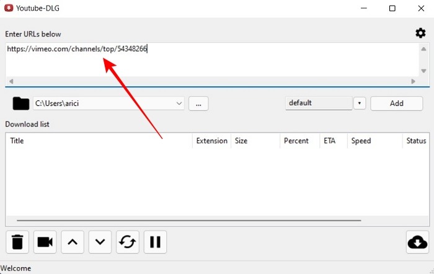
Task: Click the ETA column header
Action: coord(334,141)
